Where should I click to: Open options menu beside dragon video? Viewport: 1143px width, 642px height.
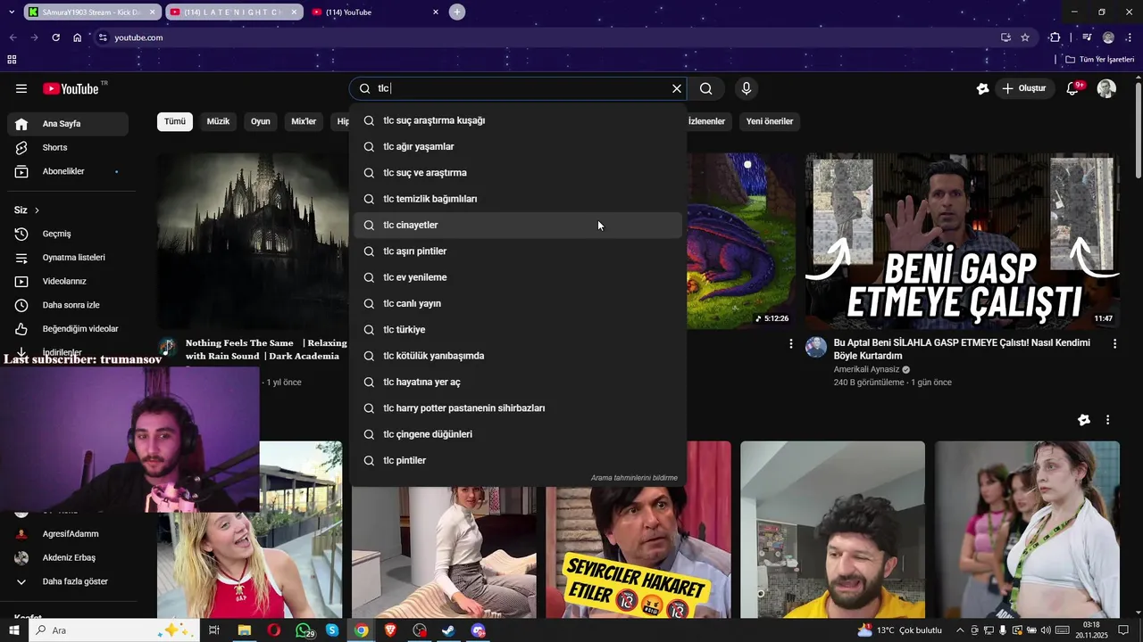point(790,343)
